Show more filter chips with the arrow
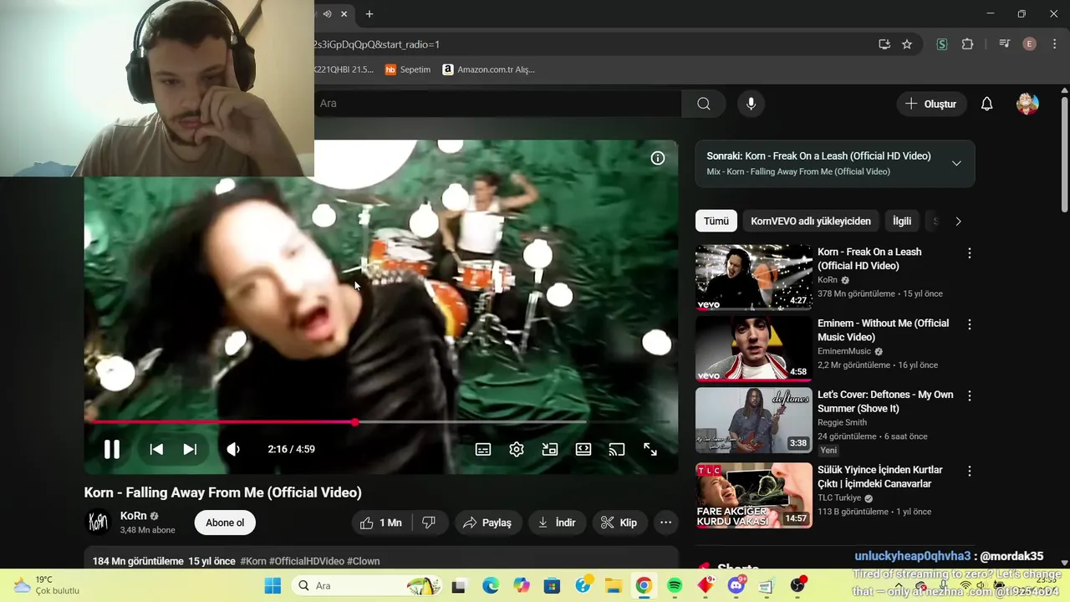 958,221
